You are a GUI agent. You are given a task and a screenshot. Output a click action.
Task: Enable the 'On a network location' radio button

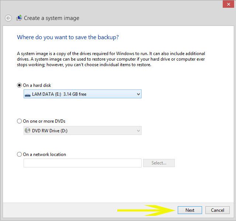(x=20, y=154)
